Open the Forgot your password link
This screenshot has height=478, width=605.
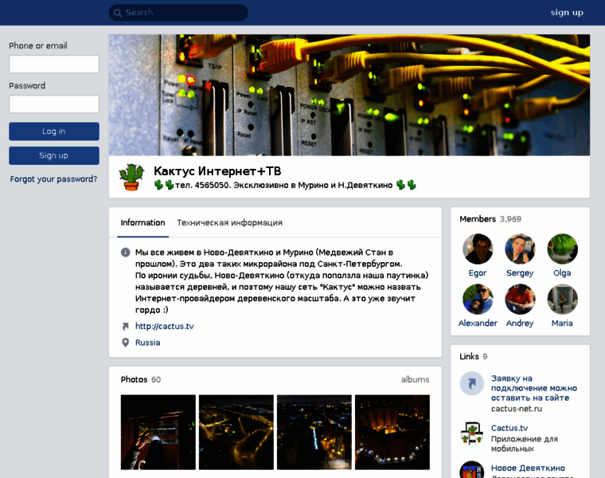(53, 179)
